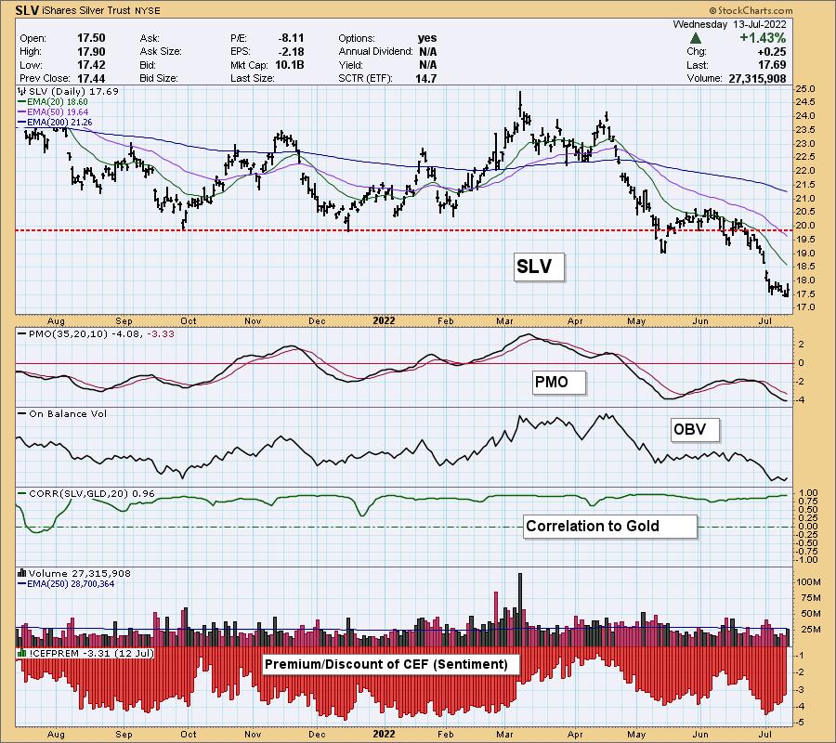The image size is (836, 743).
Task: Click the Annual Dividend N/A value
Action: 428,51
